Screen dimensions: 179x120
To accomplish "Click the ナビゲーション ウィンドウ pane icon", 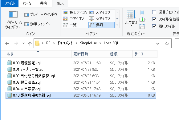I will 13,14.
